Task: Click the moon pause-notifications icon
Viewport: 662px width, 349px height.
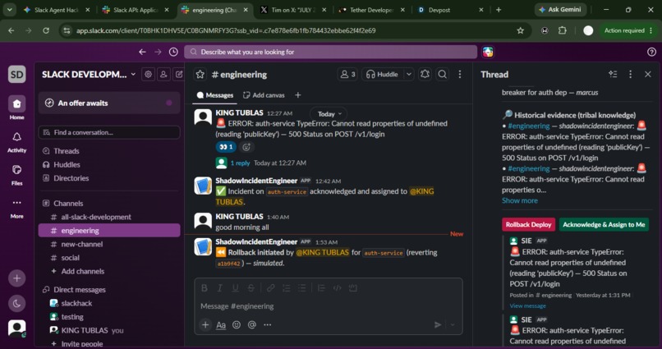Action: (17, 303)
